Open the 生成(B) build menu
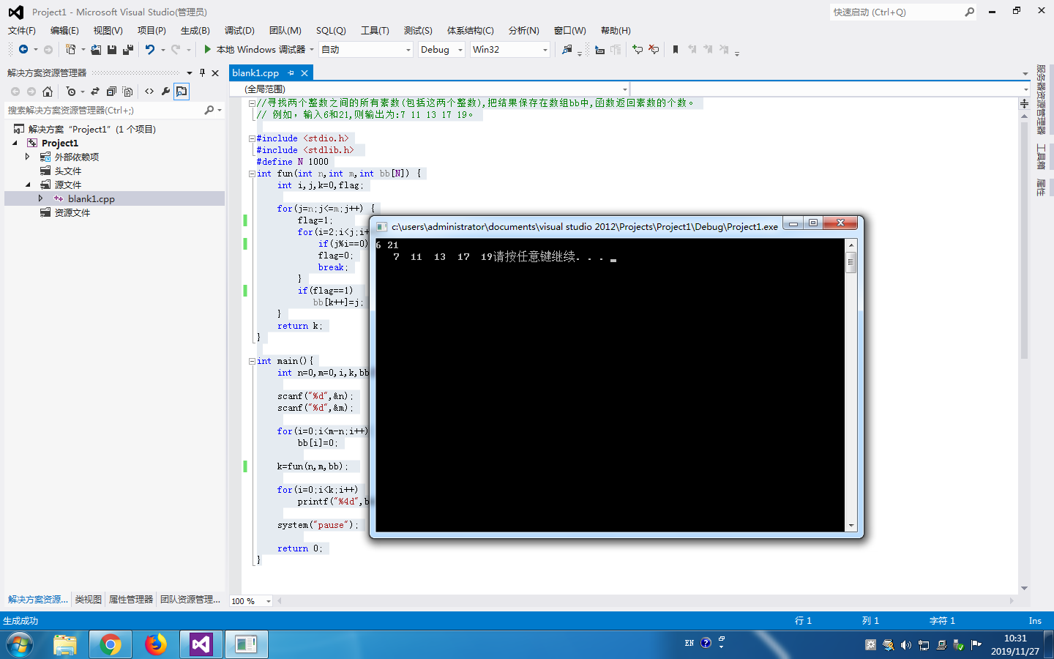The height and width of the screenshot is (659, 1054). click(195, 31)
